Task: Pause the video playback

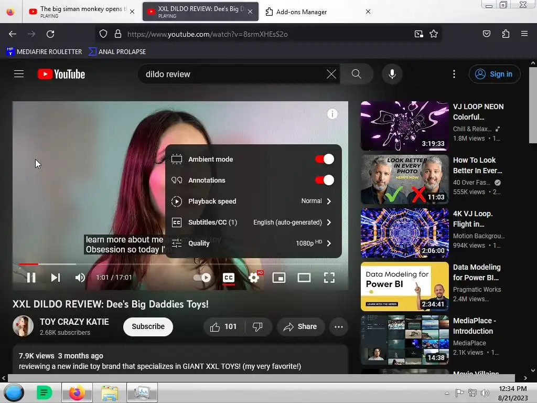Action: click(x=31, y=278)
